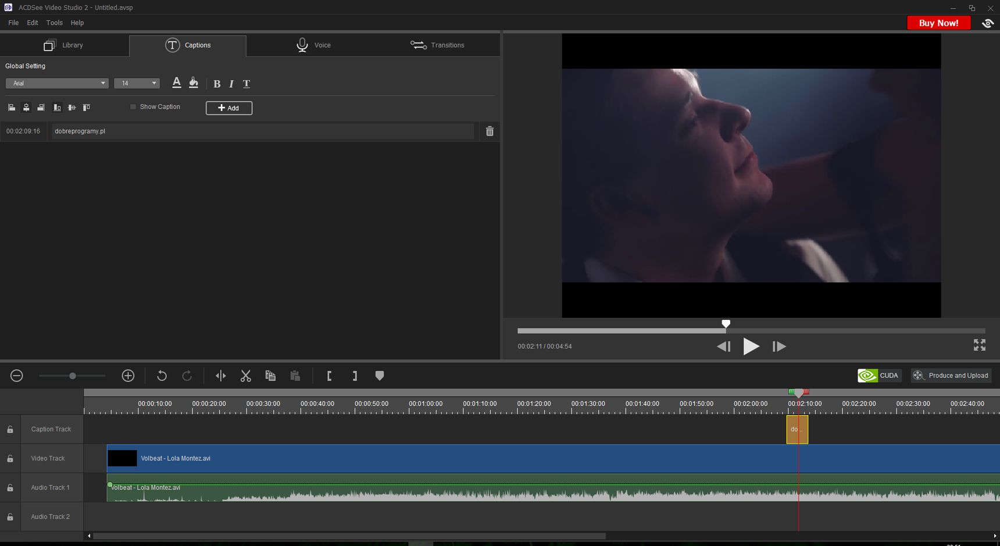The image size is (1000, 546).
Task: Click the timeline horizontal scrollbar
Action: click(349, 536)
